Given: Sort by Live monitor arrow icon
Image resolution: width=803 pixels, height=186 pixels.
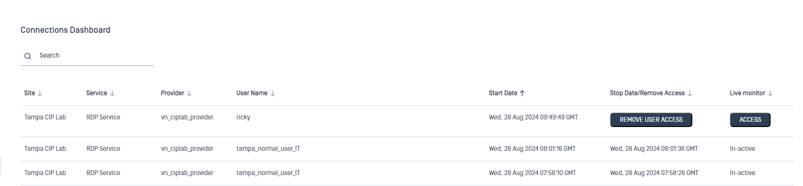Looking at the screenshot, I should click(x=771, y=93).
